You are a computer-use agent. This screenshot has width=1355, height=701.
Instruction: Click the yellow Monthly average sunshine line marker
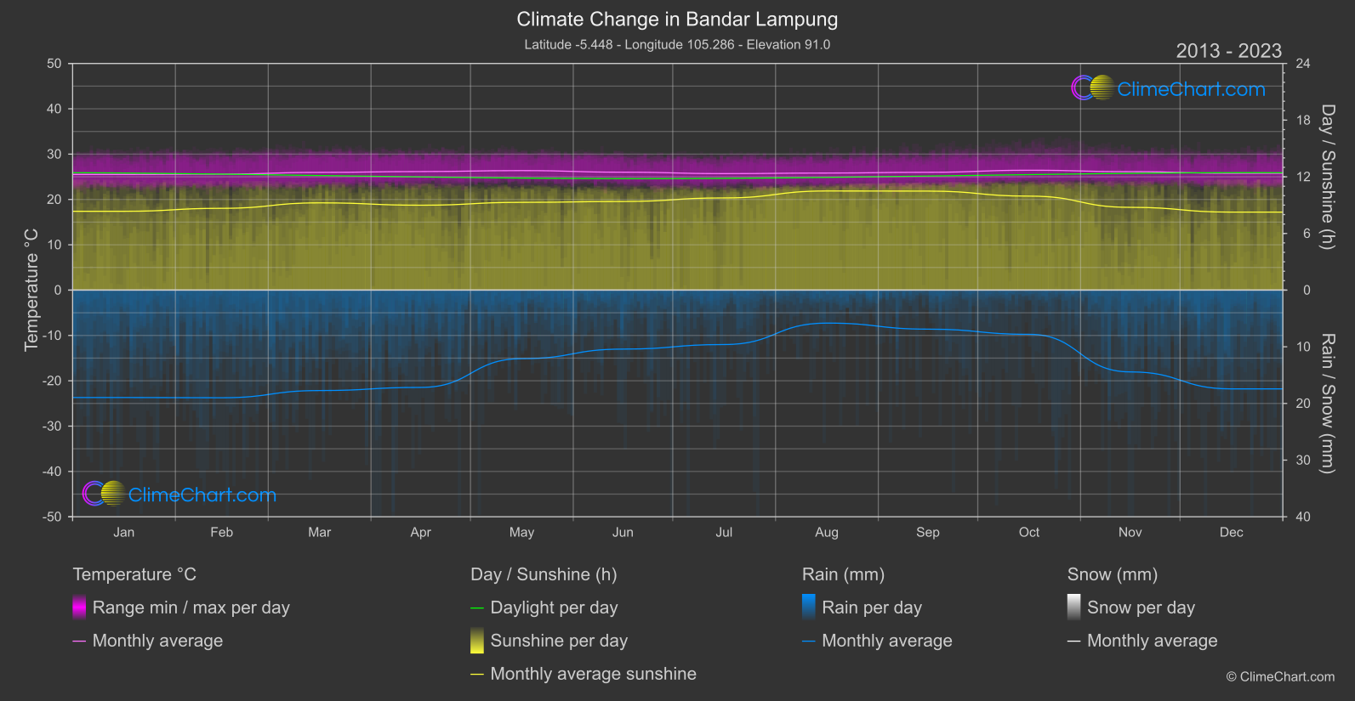[x=477, y=674]
